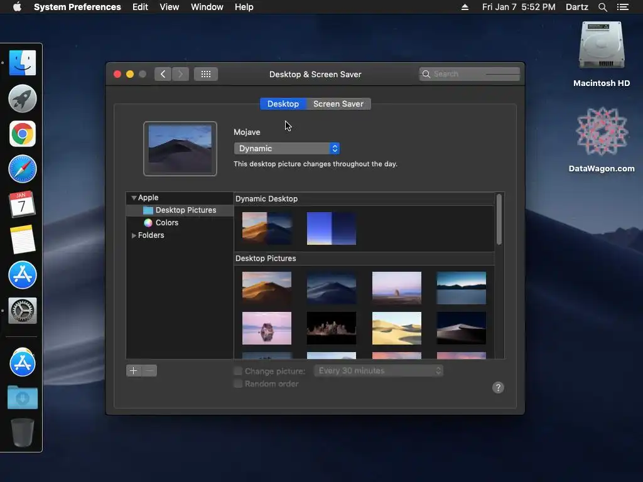Enable the Random order checkbox
Image resolution: width=643 pixels, height=482 pixels.
pyautogui.click(x=238, y=383)
